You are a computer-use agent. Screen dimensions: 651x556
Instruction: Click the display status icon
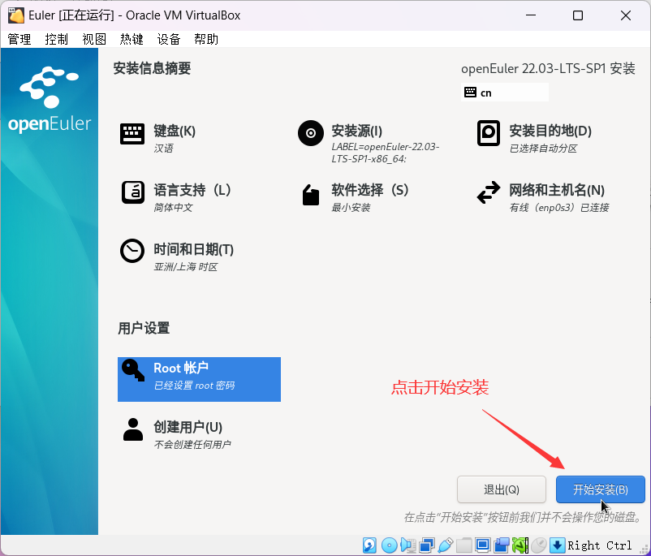pos(483,545)
